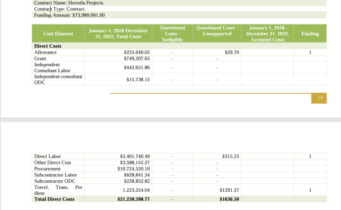Select the $15,738.15 amount cell
This screenshot has width=341, height=210.
[138, 79]
